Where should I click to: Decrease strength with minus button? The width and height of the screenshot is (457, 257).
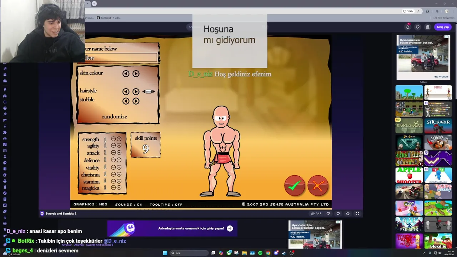click(114, 139)
